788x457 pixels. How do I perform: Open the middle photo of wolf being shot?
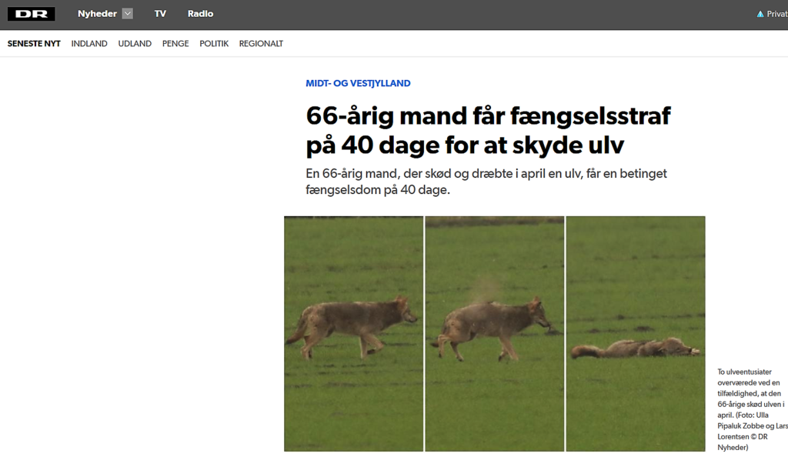tap(495, 333)
